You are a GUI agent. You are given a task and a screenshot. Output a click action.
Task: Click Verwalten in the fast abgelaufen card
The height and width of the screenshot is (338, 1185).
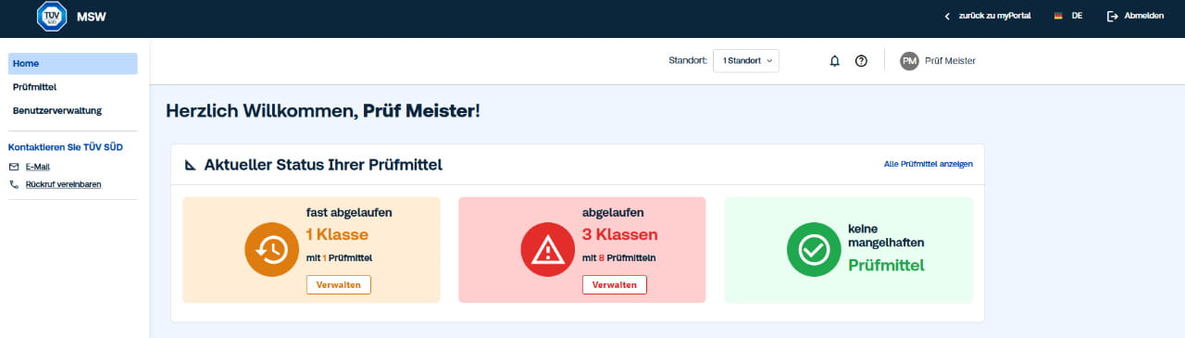339,284
